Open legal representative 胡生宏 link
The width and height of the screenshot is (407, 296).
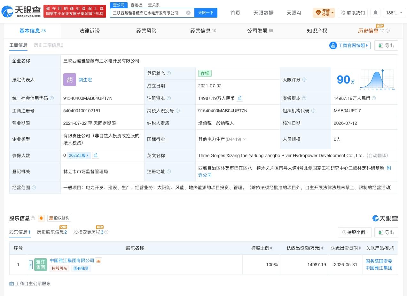click(85, 80)
